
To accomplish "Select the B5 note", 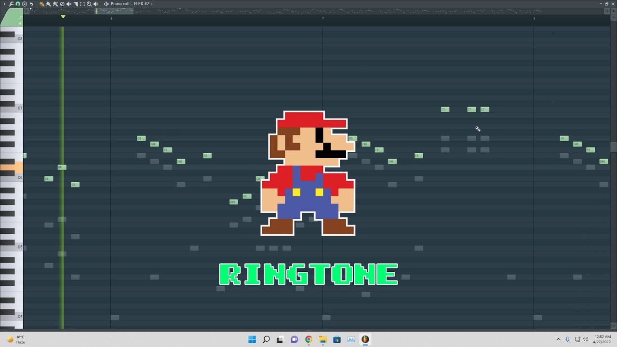I will [x=75, y=185].
